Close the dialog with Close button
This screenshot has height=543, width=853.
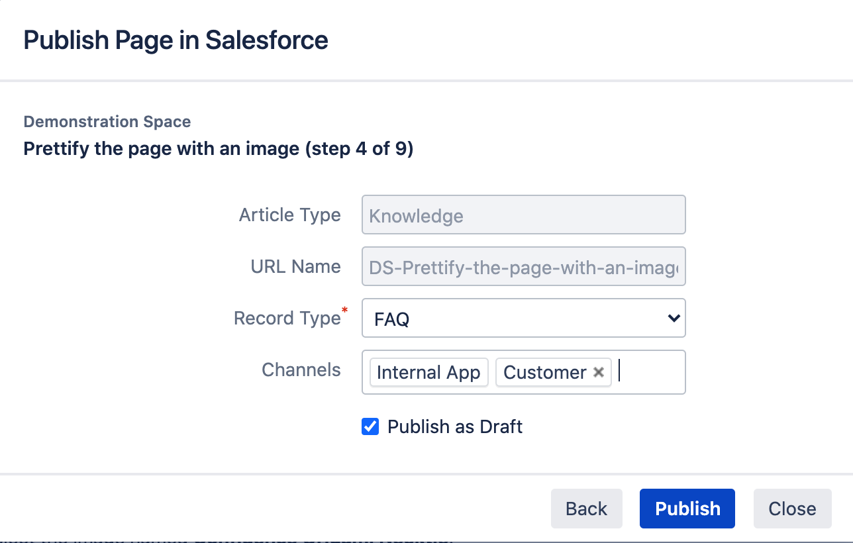[792, 509]
